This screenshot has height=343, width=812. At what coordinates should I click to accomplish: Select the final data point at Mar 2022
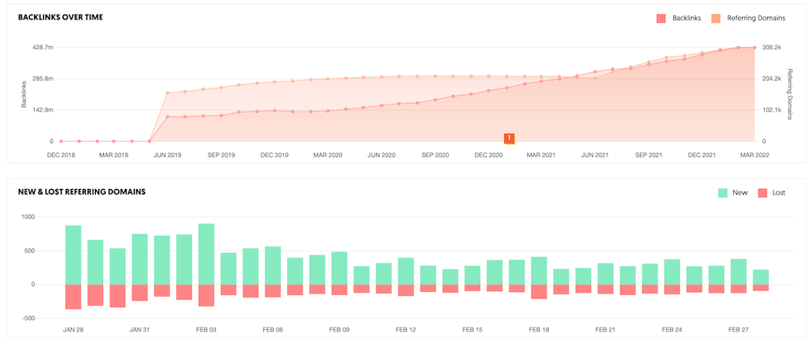(755, 47)
